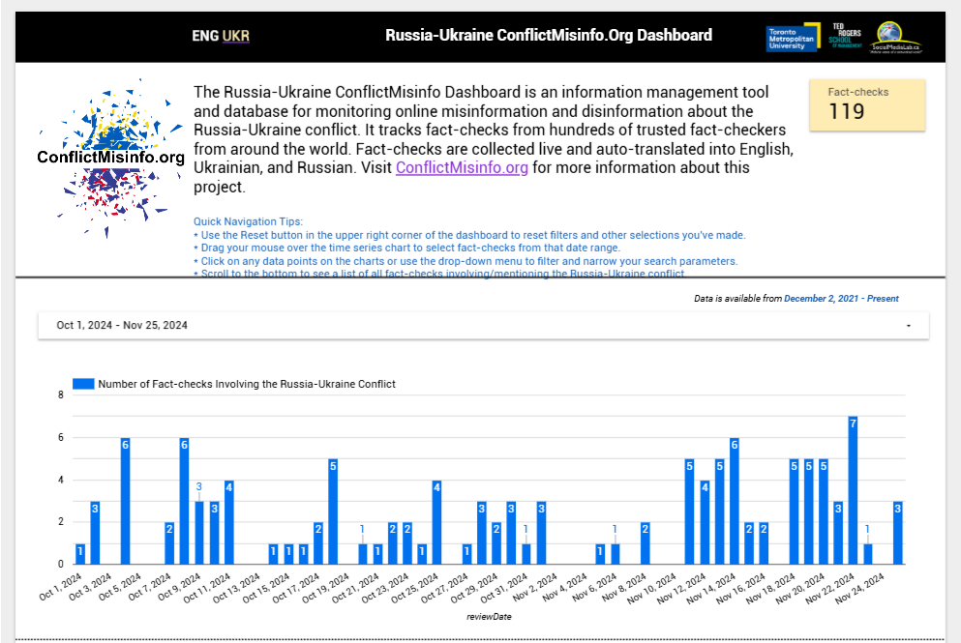961x643 pixels.
Task: Click the chart legend label text
Action: pos(247,384)
